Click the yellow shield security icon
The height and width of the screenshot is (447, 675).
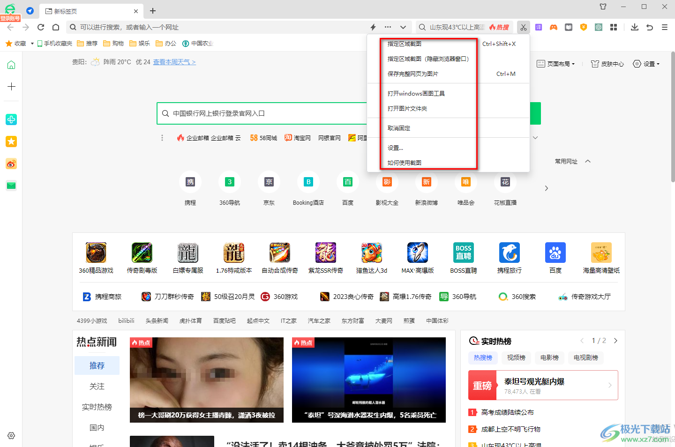pyautogui.click(x=584, y=27)
